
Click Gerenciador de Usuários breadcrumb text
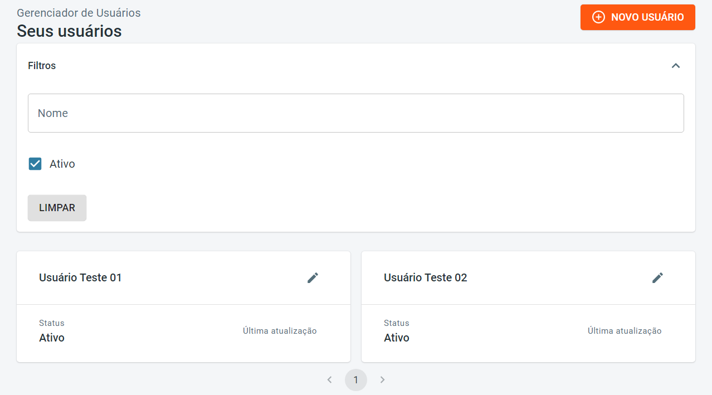[x=79, y=13]
